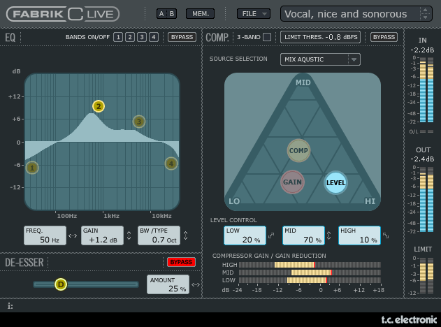Select EQ band 2 node on graph
The height and width of the screenshot is (327, 441).
[99, 106]
